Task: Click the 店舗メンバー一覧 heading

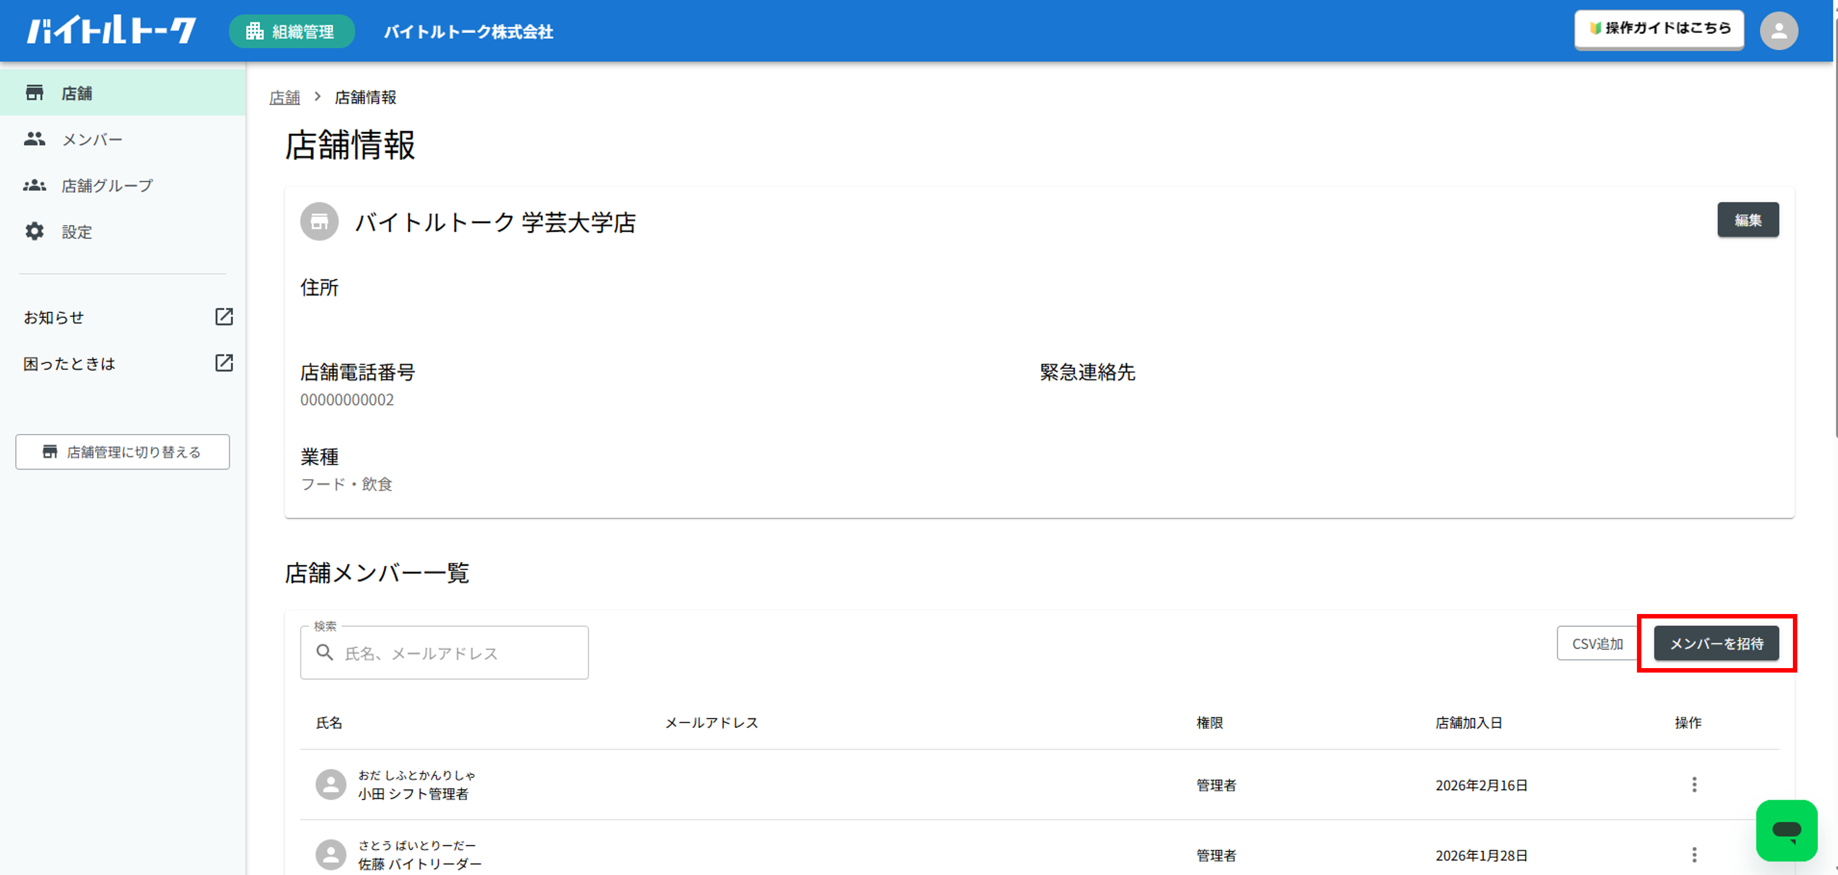Action: [x=377, y=573]
